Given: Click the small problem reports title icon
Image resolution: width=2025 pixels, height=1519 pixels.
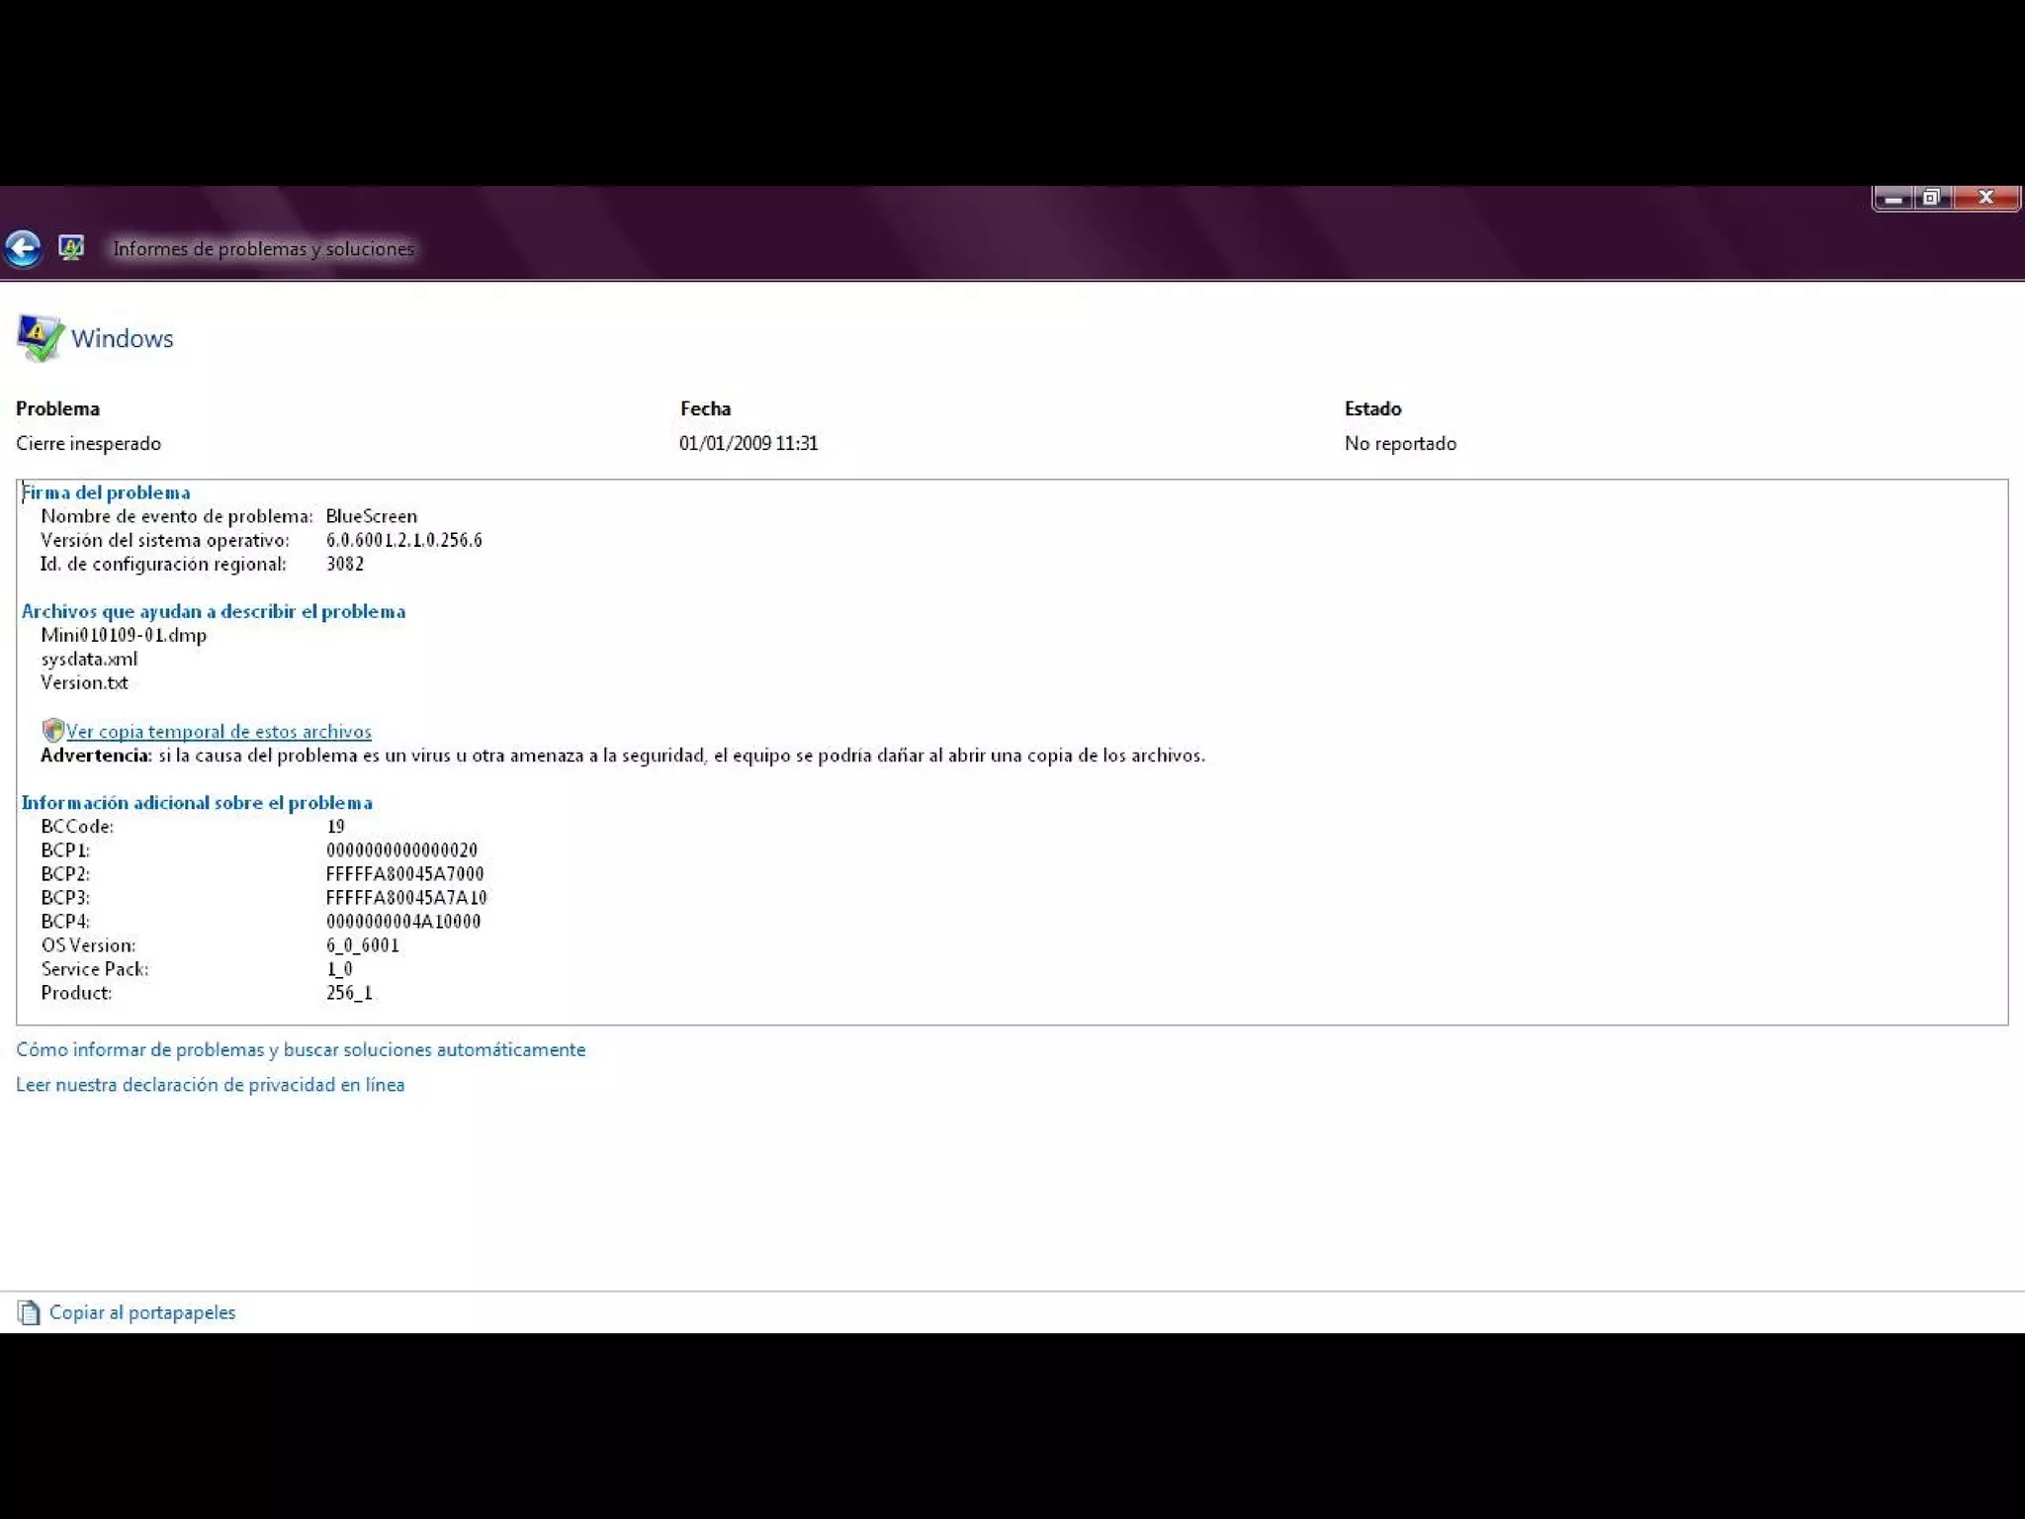Looking at the screenshot, I should (x=71, y=247).
